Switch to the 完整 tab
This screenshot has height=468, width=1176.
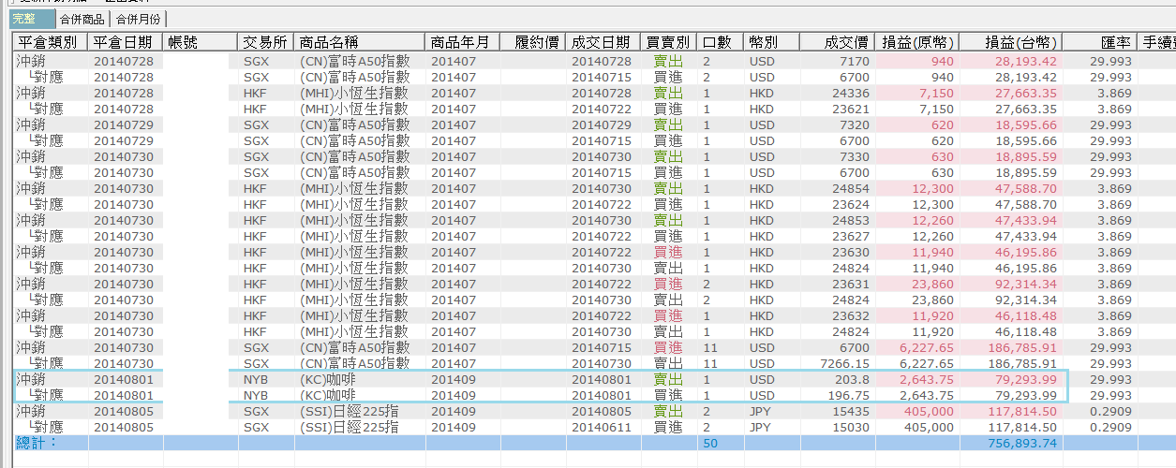pos(31,19)
